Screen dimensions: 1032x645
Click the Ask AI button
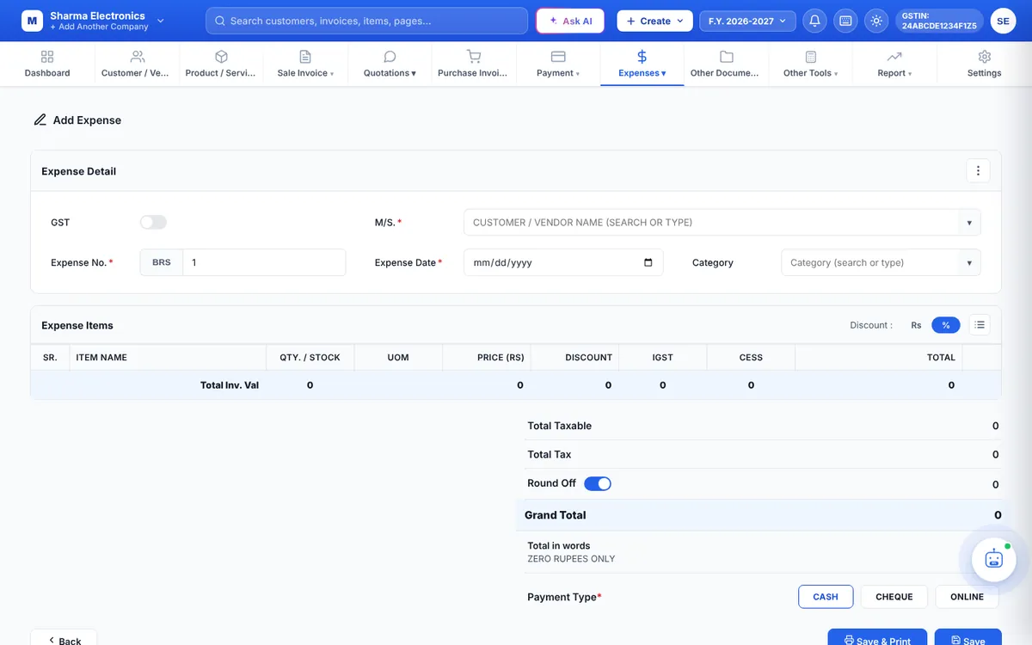[x=570, y=21]
